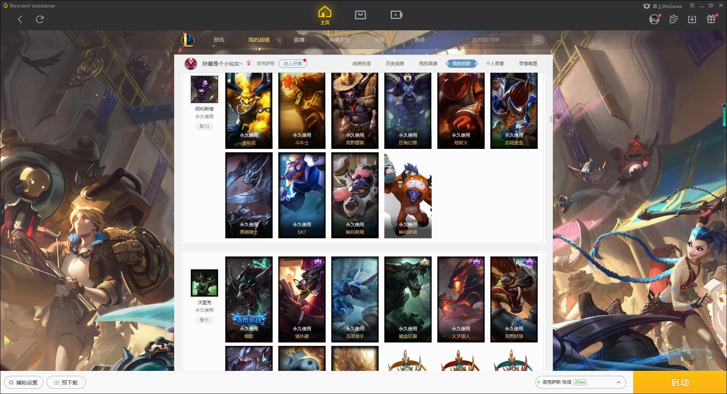Open the 狼外婆 skin card

click(x=302, y=299)
